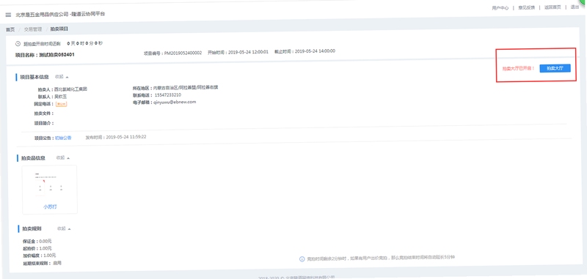Click the 小苏打 item name link
587x279 pixels.
click(x=50, y=207)
